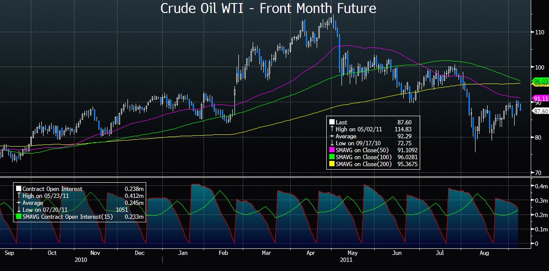The height and width of the screenshot is (271, 549).
Task: Select the white Last legend marker
Action: pos(332,123)
